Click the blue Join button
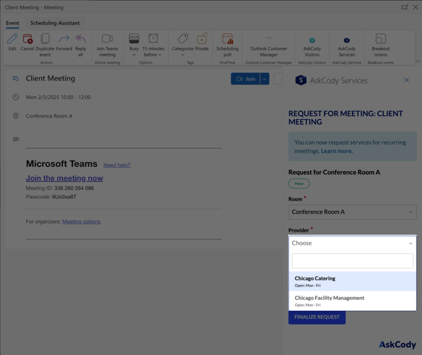Image resolution: width=422 pixels, height=355 pixels. (x=245, y=79)
